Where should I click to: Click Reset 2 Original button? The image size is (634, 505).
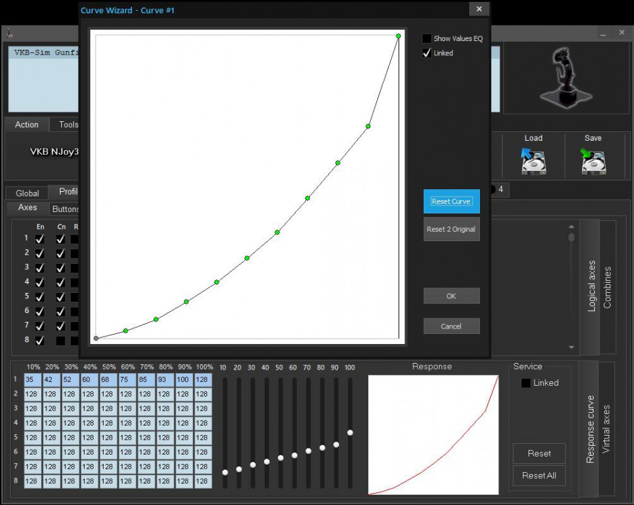[x=452, y=229]
